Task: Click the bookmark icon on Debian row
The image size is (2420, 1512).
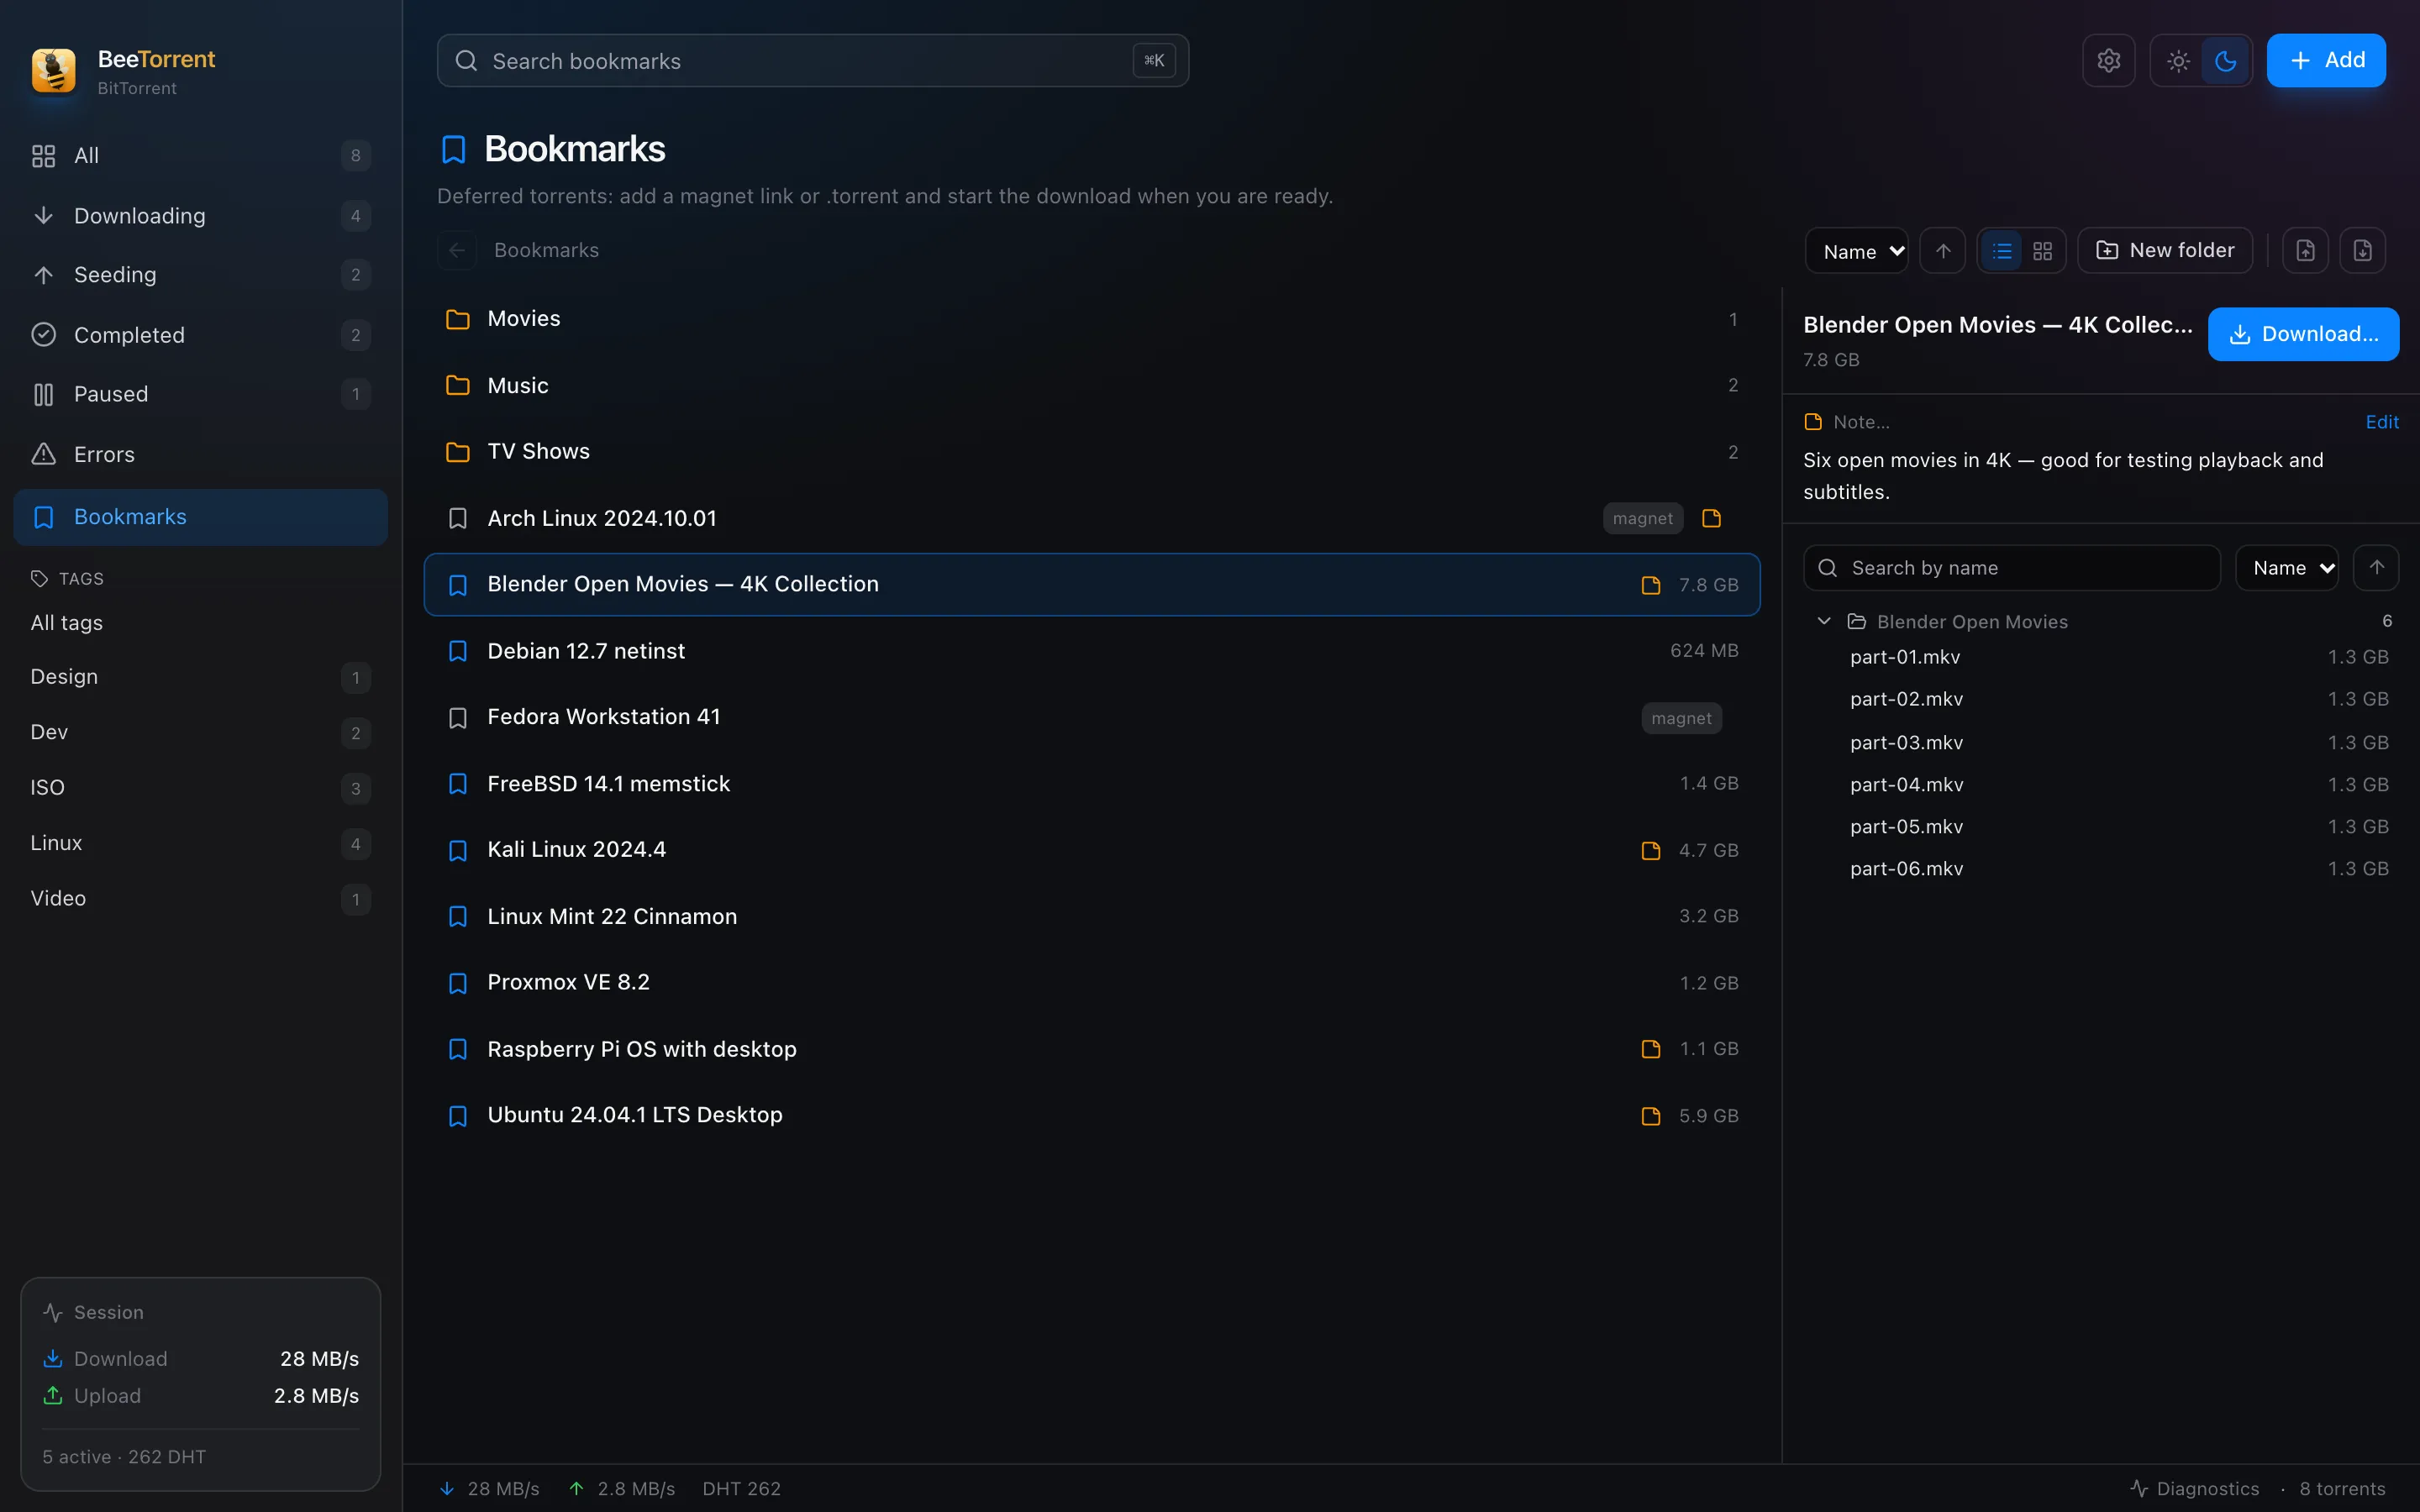Action: click(457, 651)
